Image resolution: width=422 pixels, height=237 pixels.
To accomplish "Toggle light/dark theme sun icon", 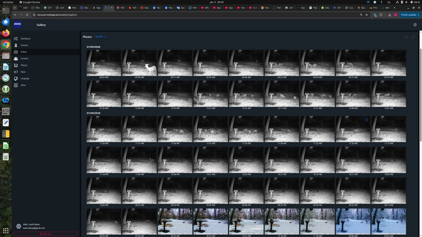I will coord(415,25).
